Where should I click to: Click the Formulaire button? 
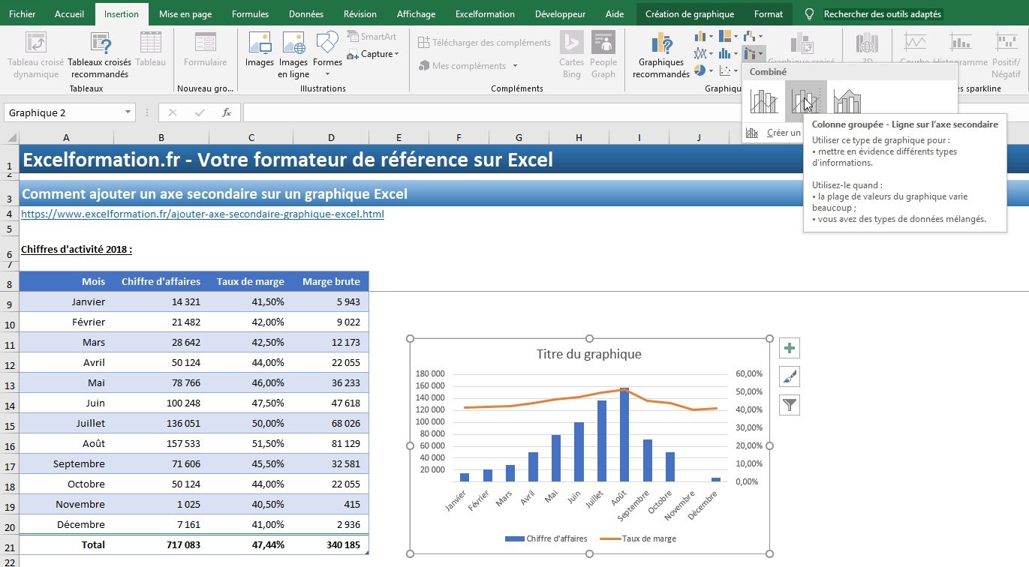pos(205,49)
